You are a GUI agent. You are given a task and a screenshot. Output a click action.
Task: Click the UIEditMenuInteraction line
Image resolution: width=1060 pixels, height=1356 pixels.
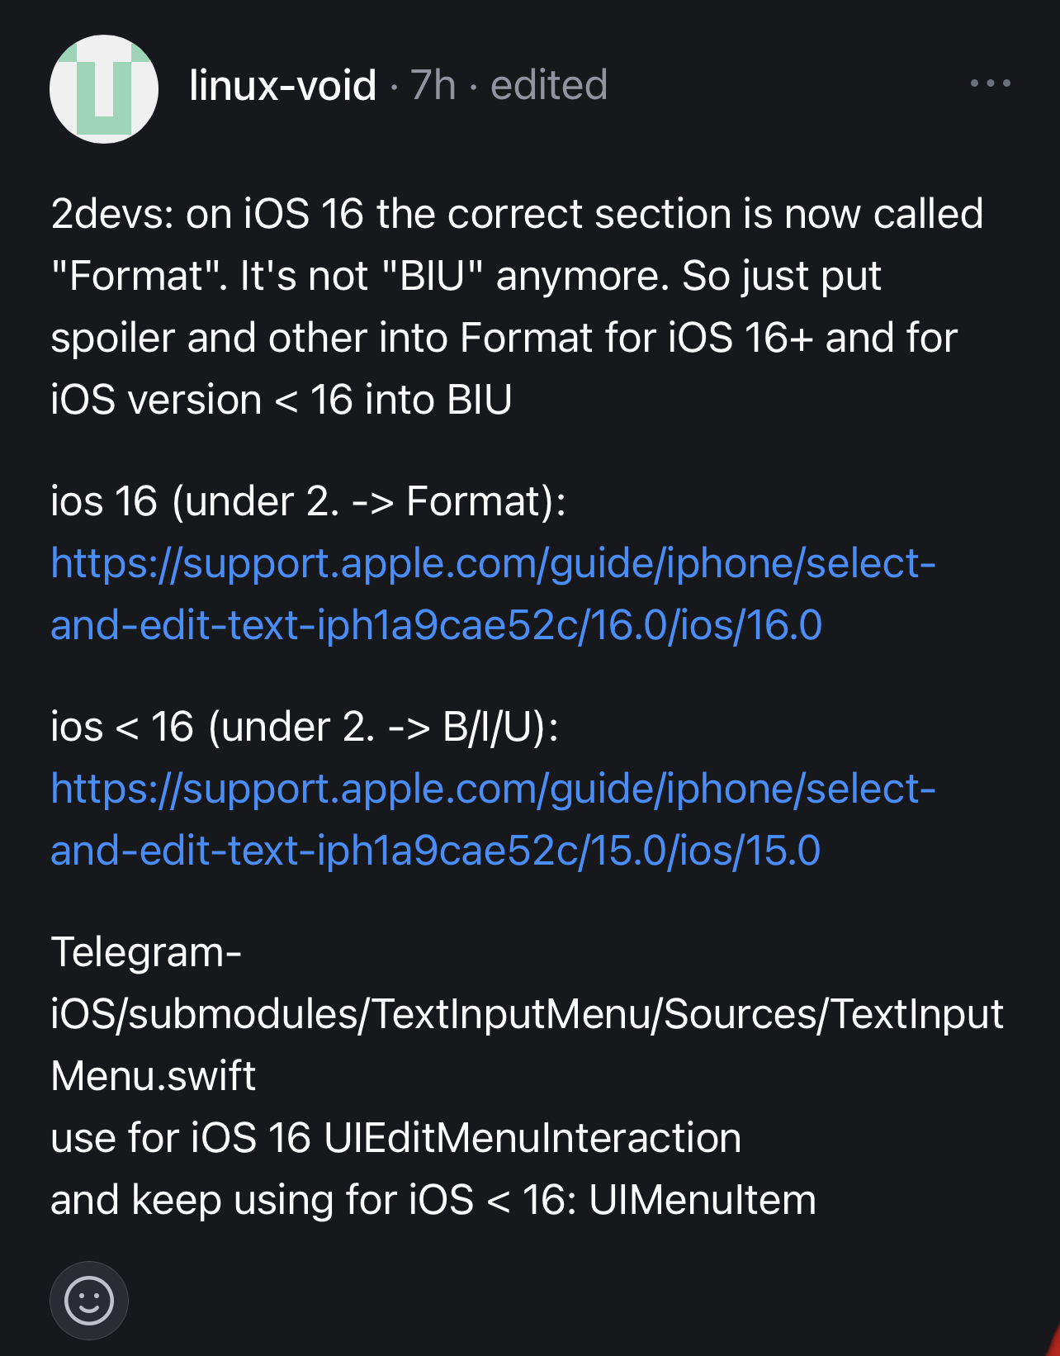click(395, 1138)
